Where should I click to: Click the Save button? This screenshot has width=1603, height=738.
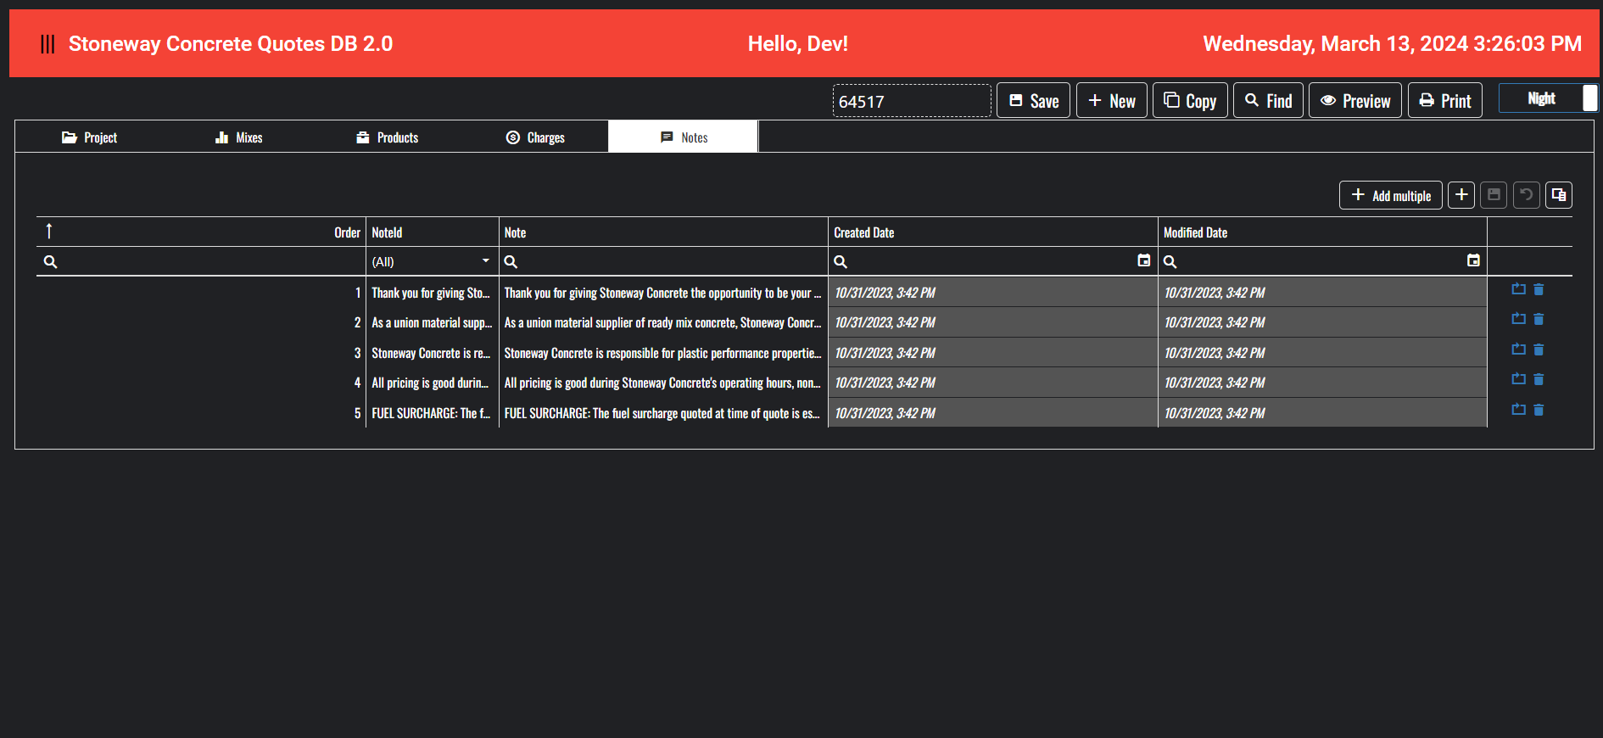coord(1033,101)
